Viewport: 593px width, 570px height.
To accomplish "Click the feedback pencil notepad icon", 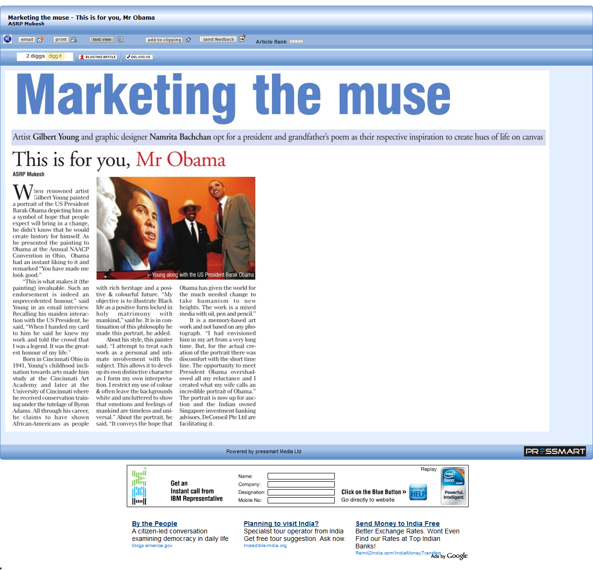I will [x=242, y=39].
